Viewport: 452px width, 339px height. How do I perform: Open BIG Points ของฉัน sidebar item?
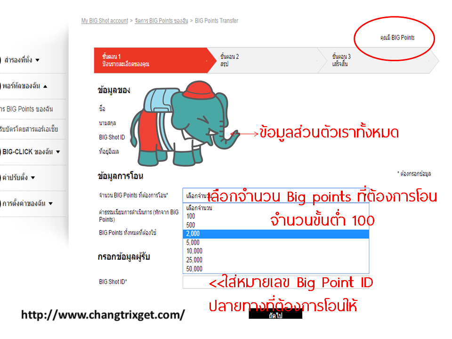(26, 109)
